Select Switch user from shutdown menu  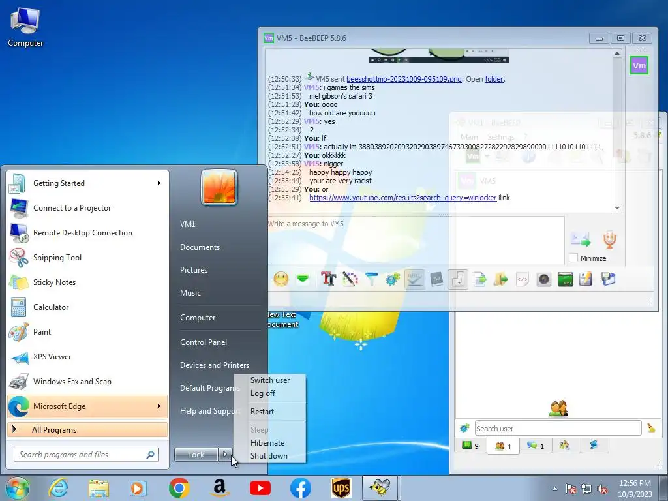pyautogui.click(x=270, y=380)
